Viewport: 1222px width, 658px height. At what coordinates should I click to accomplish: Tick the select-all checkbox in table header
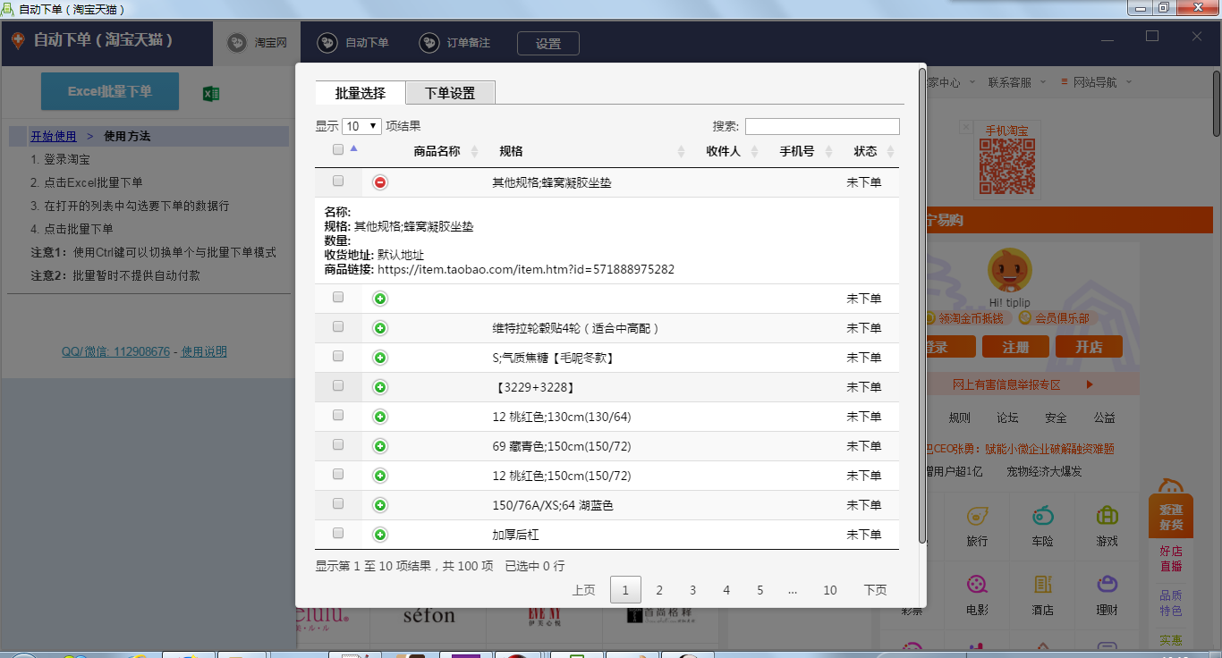338,149
